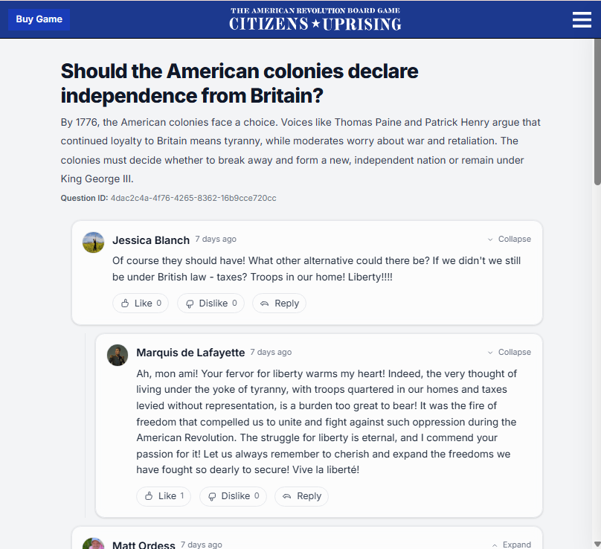Click the Buy Game button
The height and width of the screenshot is (549, 601).
[39, 19]
